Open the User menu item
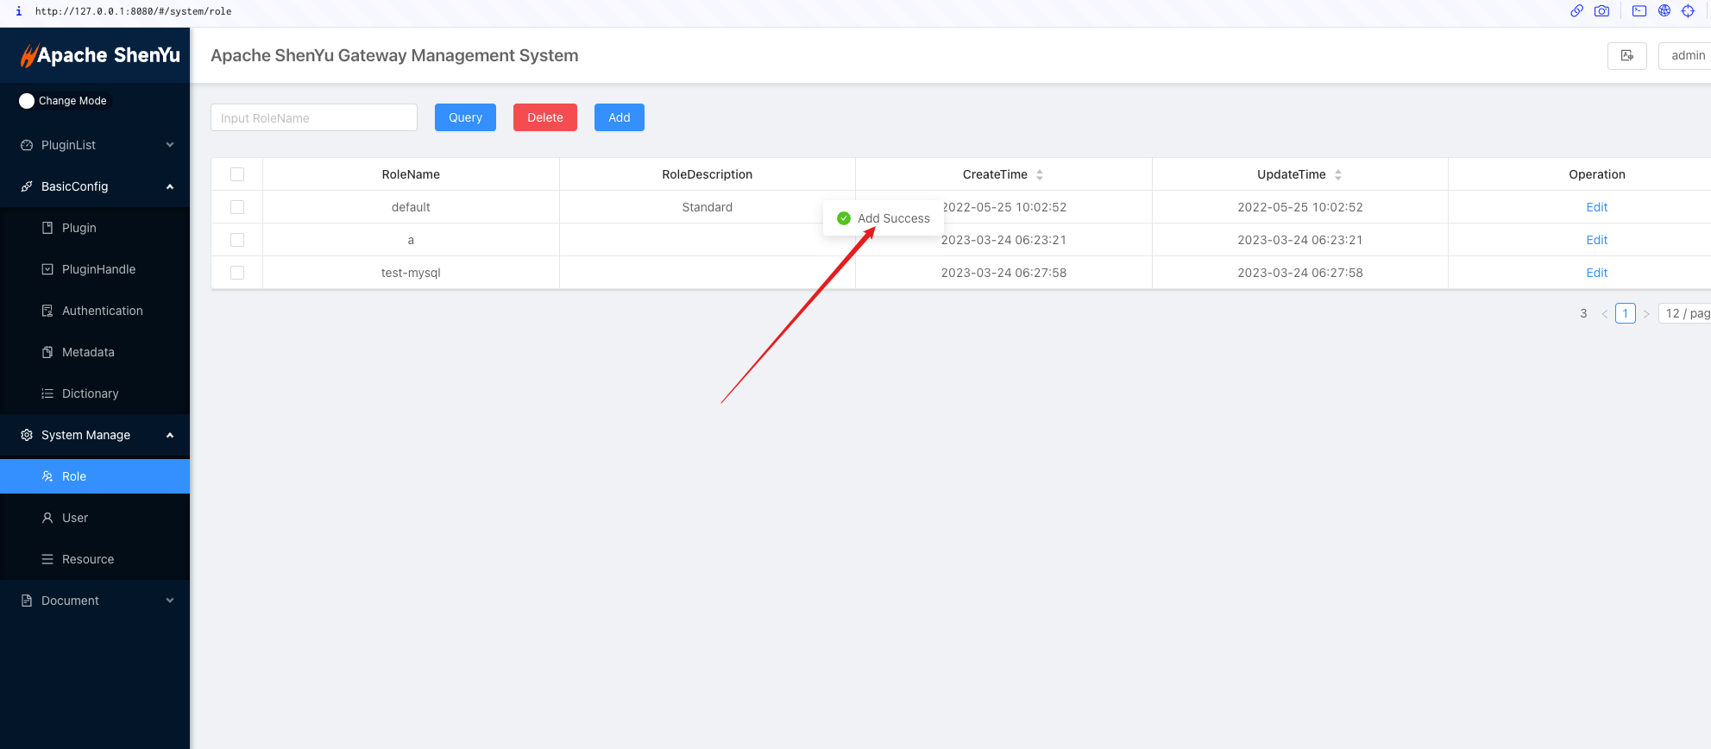Image resolution: width=1711 pixels, height=749 pixels. [x=95, y=518]
